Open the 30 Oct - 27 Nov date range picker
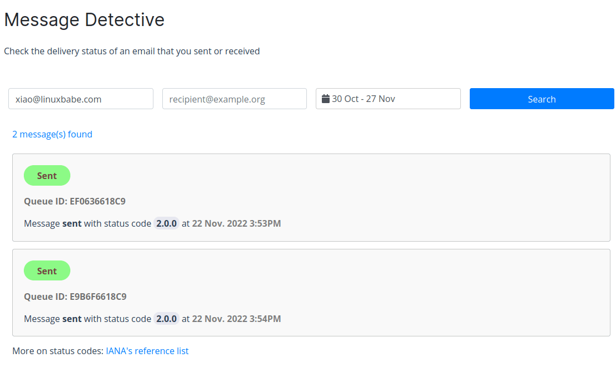 [388, 99]
